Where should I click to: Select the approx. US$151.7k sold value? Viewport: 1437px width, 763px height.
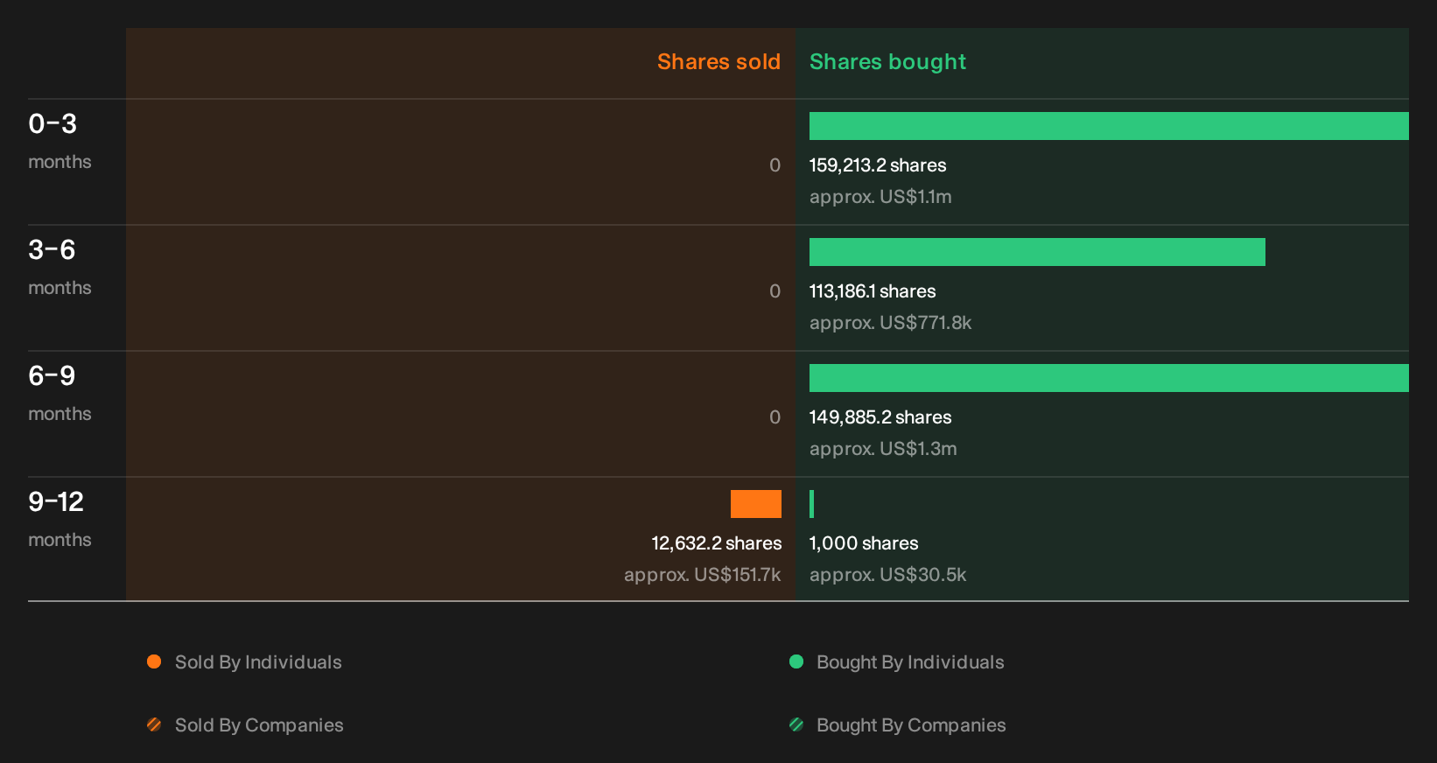click(x=703, y=575)
